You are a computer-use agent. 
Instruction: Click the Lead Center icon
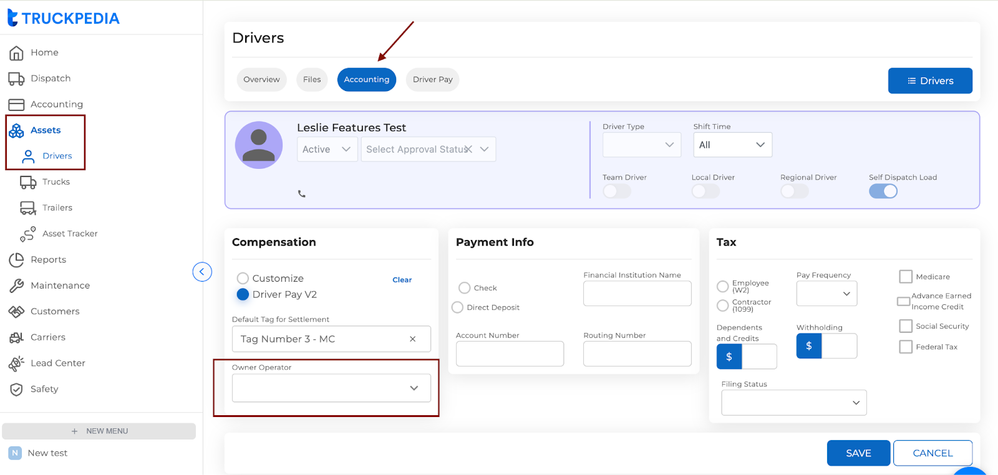coord(16,363)
